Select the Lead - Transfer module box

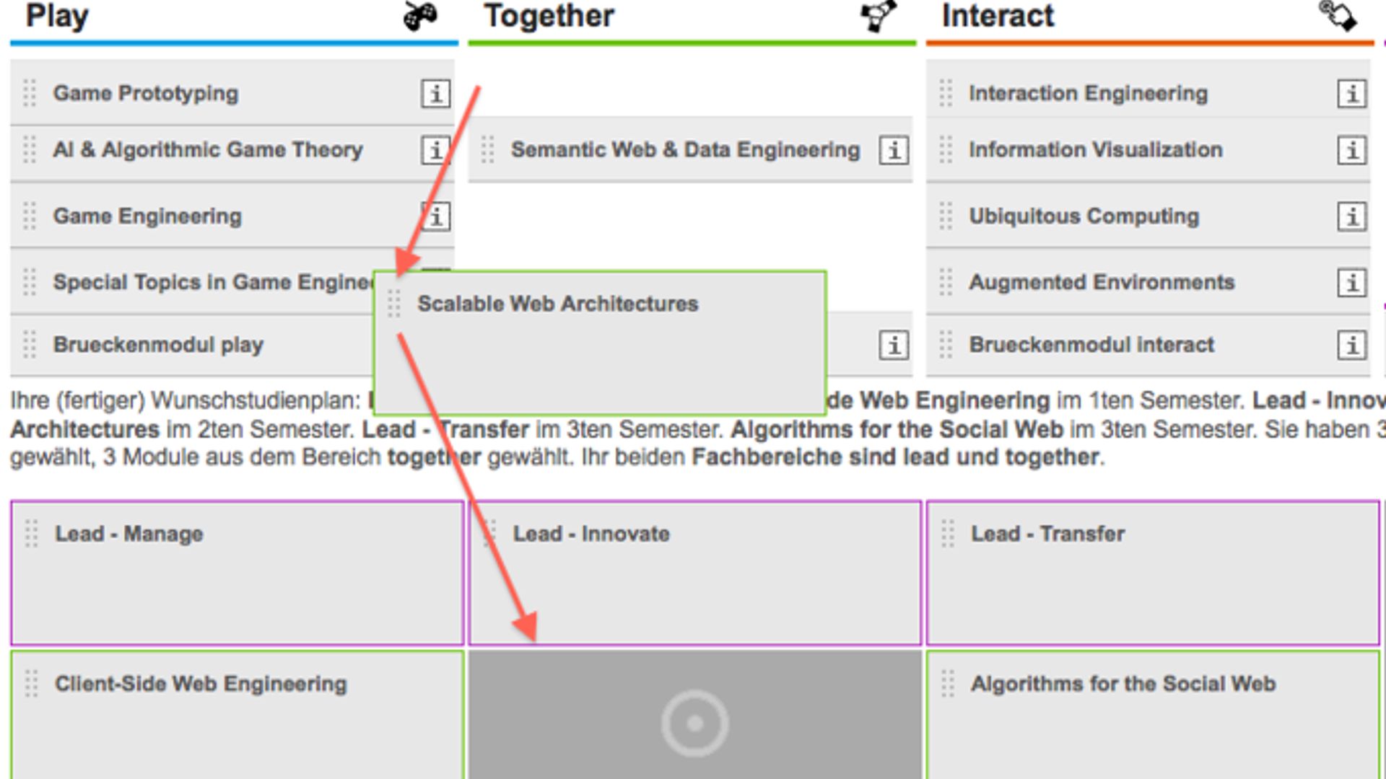(x=1153, y=573)
